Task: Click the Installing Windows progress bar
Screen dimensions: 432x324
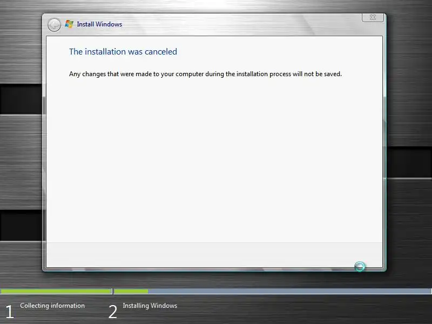Action: tap(272, 291)
